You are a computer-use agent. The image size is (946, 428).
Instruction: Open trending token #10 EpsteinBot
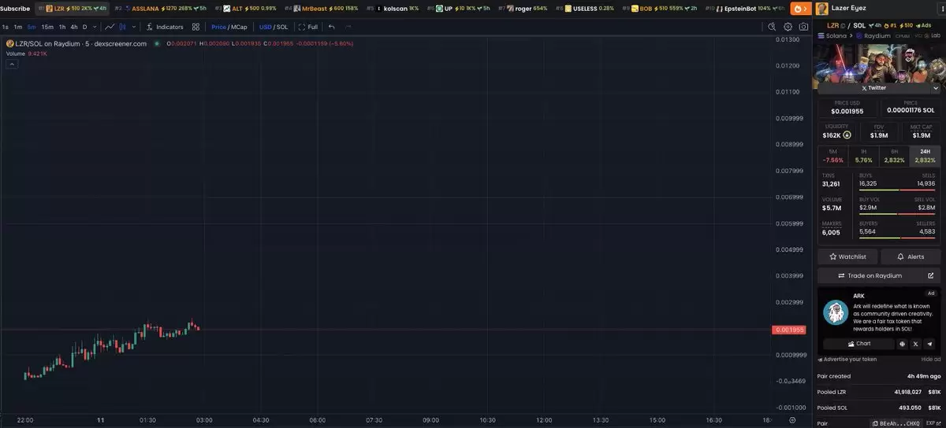point(745,8)
